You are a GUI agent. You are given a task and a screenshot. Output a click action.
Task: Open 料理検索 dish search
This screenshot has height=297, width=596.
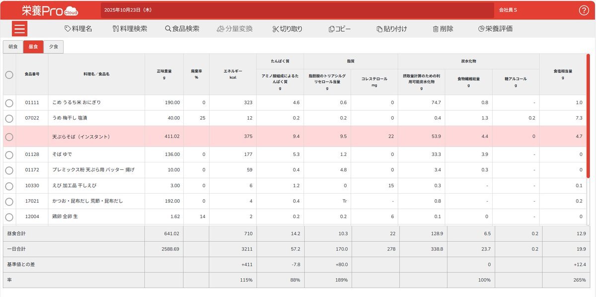click(x=130, y=29)
